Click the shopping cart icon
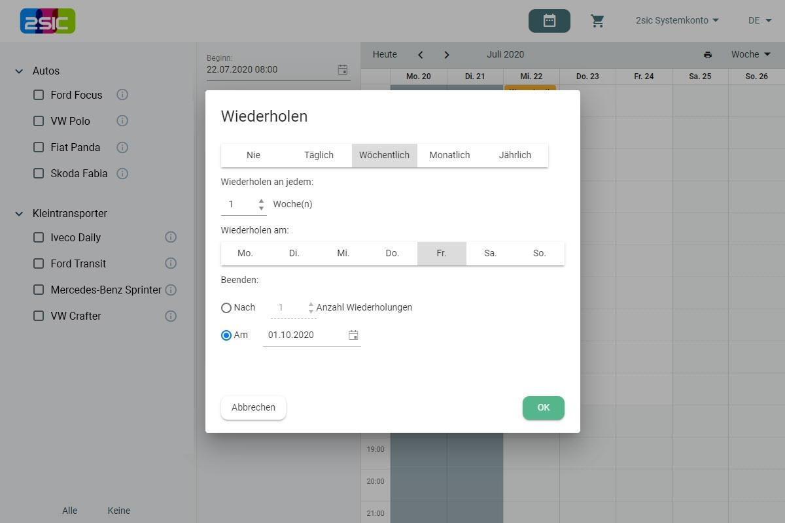The width and height of the screenshot is (785, 523). click(x=597, y=21)
